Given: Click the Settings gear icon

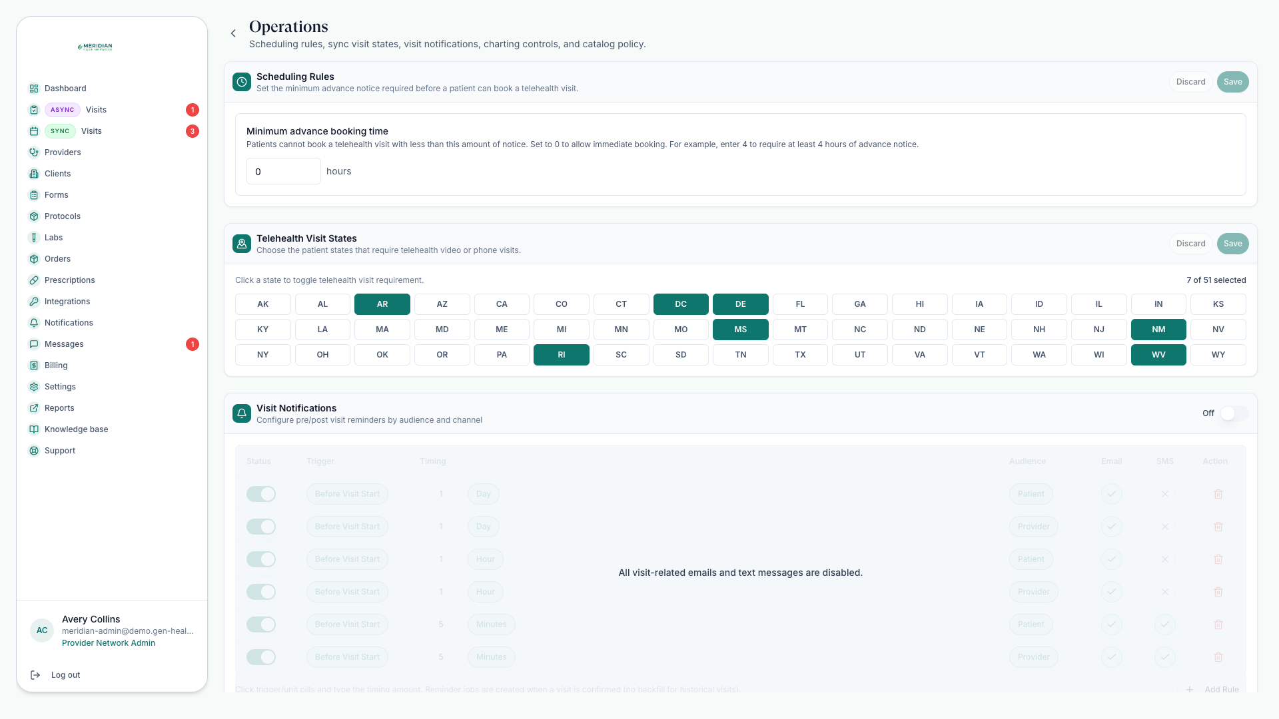Looking at the screenshot, I should (x=34, y=387).
